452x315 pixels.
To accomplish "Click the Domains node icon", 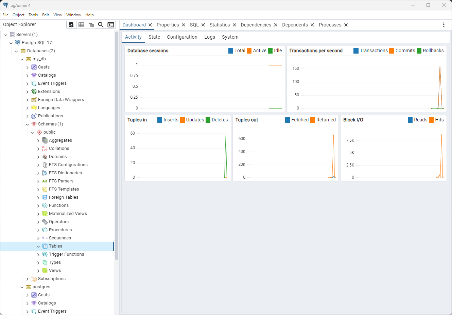I will coord(45,157).
